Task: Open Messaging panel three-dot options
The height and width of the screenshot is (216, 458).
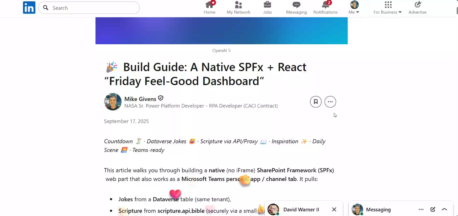Action: click(x=421, y=210)
